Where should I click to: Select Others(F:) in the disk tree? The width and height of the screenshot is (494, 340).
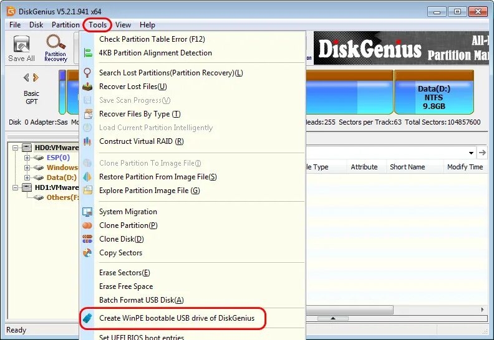coord(62,197)
